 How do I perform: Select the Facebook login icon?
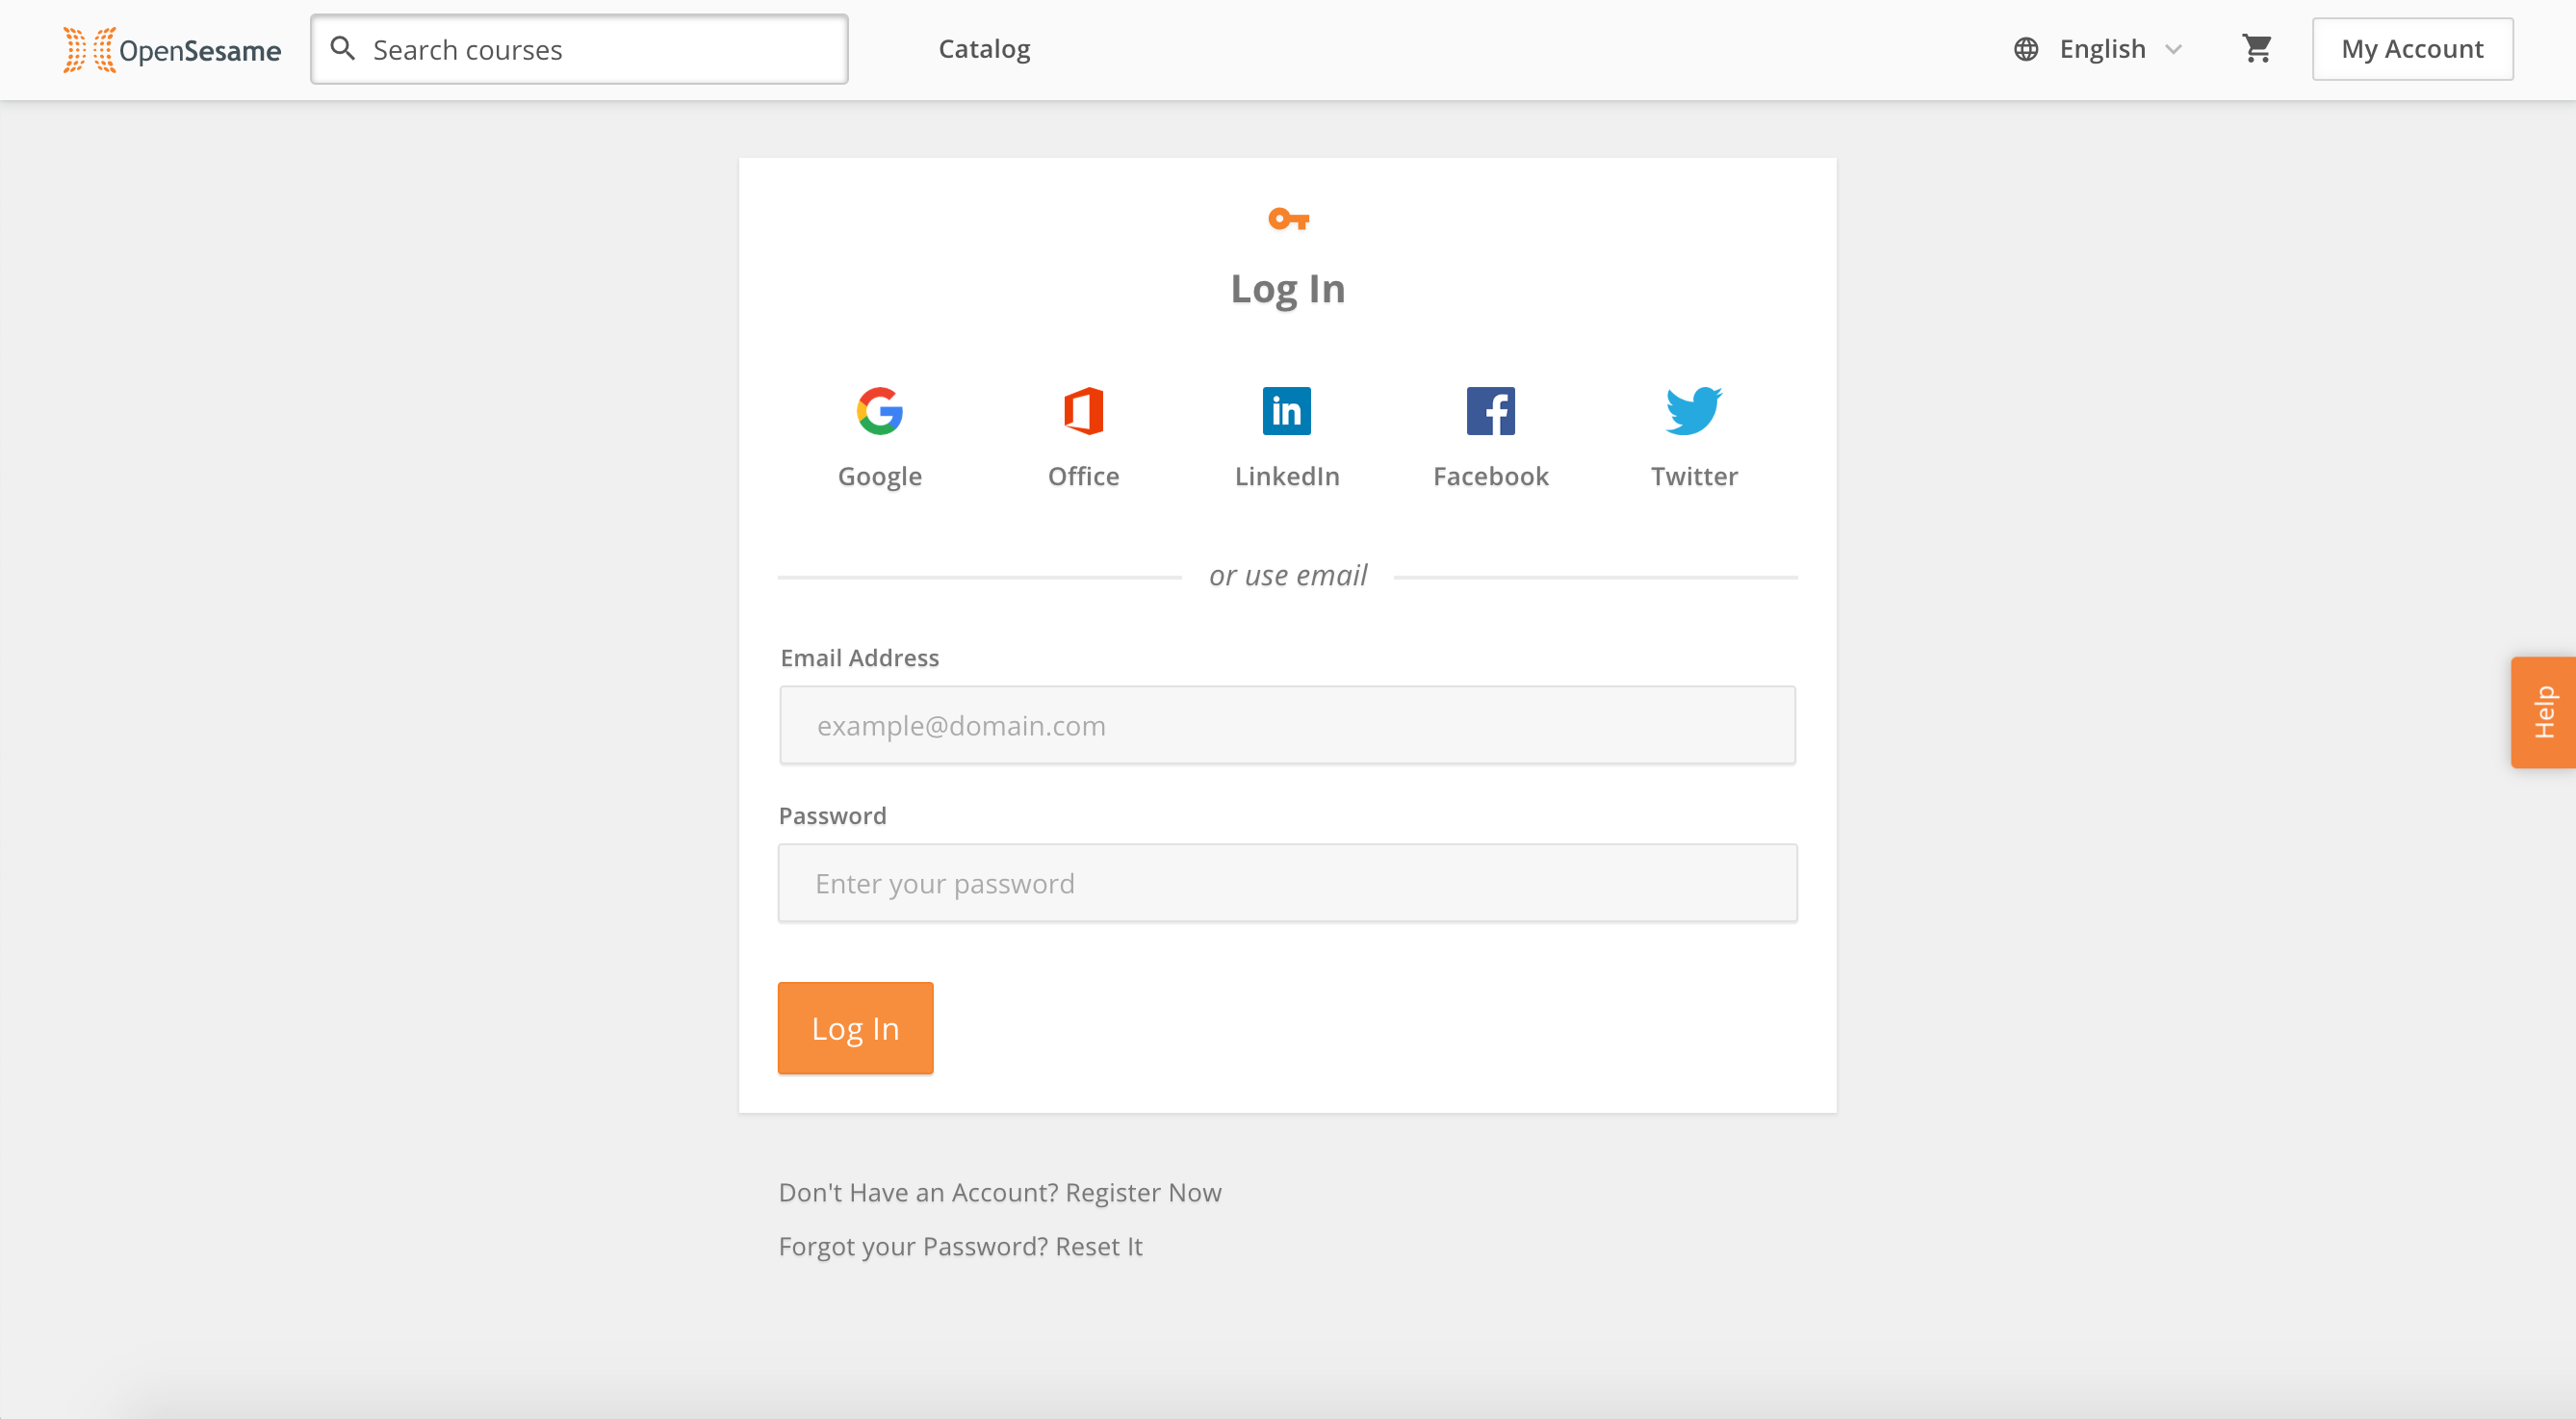tap(1490, 411)
